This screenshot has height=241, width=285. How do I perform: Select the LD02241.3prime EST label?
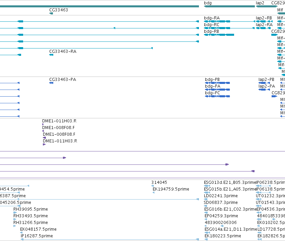click(x=221, y=196)
